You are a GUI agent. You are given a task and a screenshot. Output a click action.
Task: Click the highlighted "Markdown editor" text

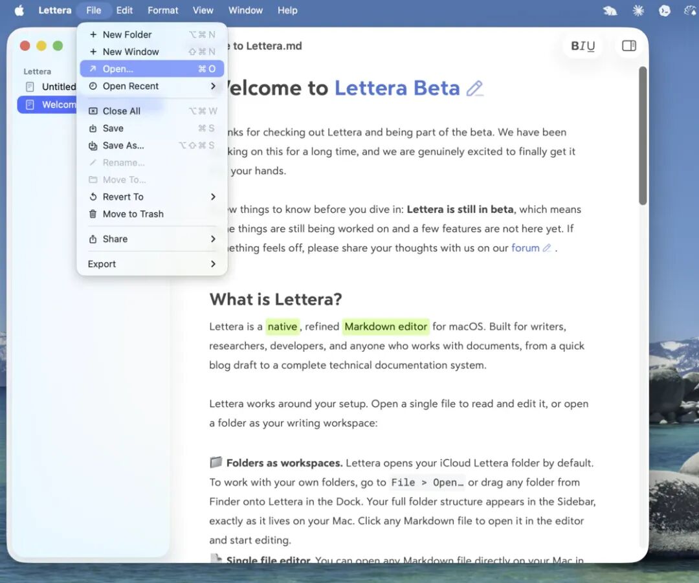[386, 327]
